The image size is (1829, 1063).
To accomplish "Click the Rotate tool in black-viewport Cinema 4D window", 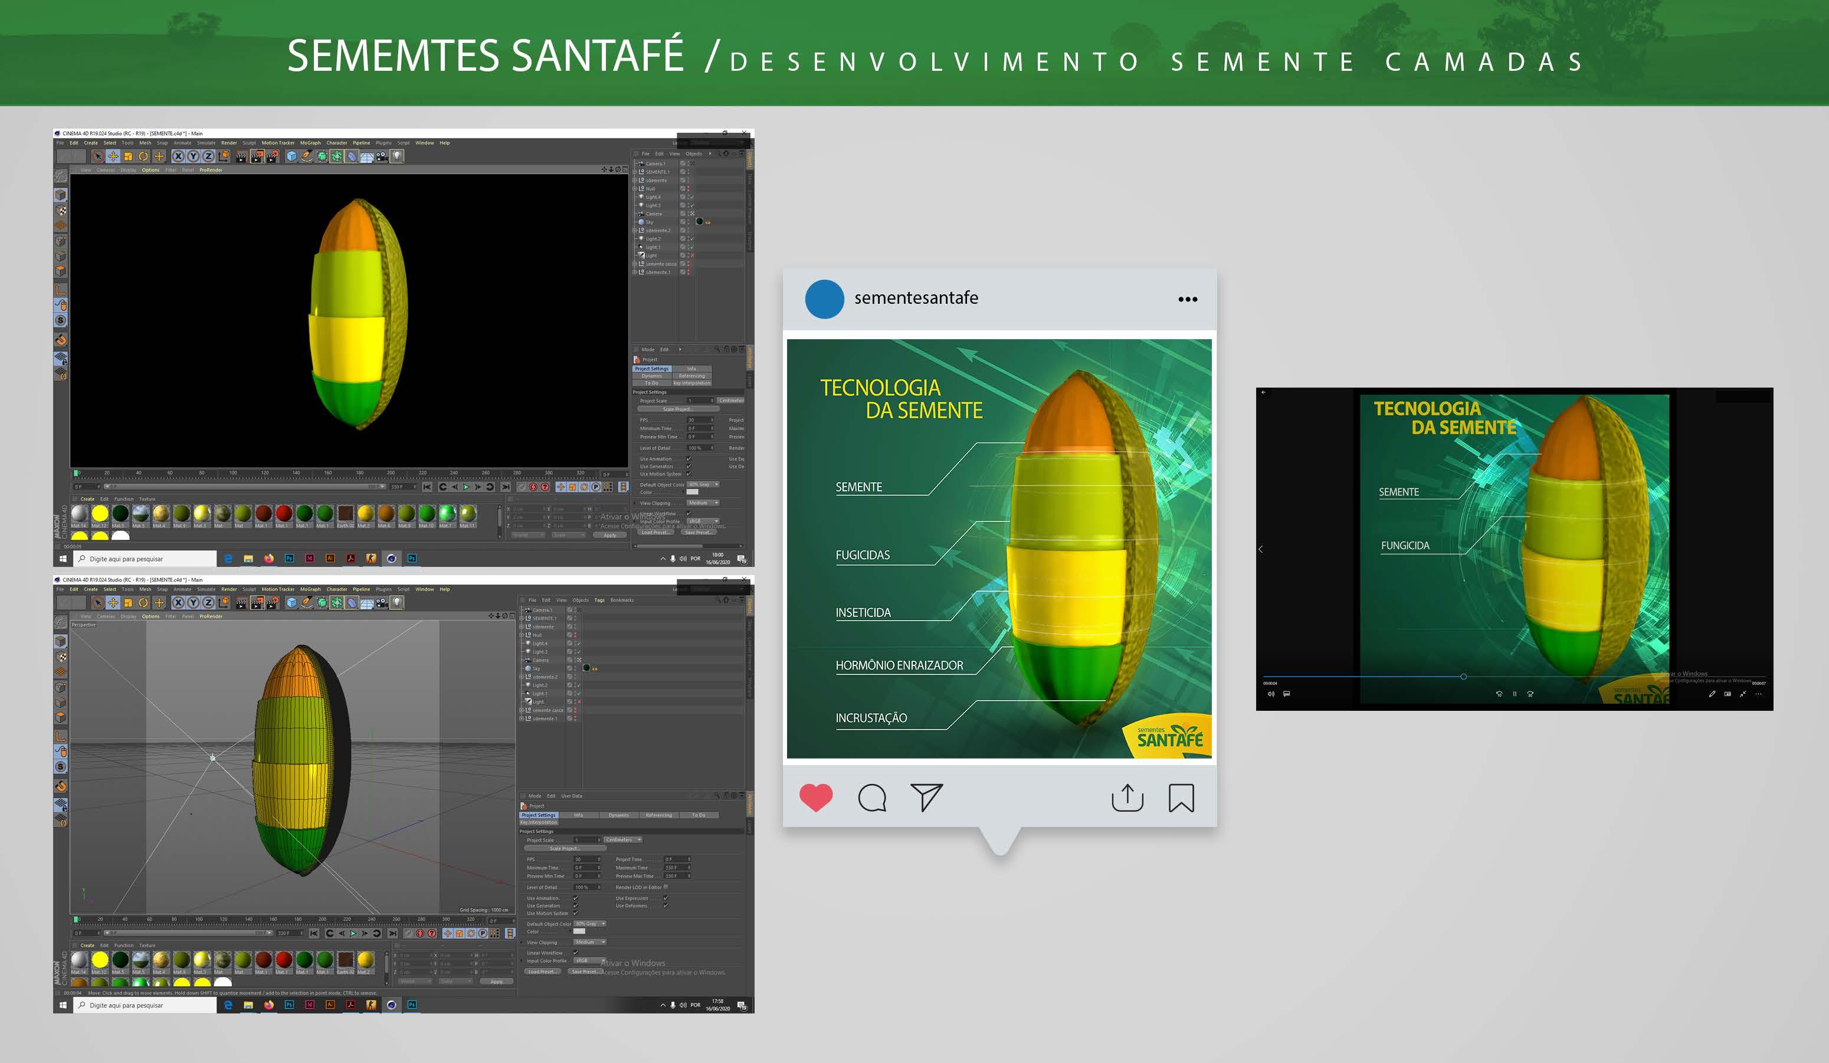I will pyautogui.click(x=143, y=156).
